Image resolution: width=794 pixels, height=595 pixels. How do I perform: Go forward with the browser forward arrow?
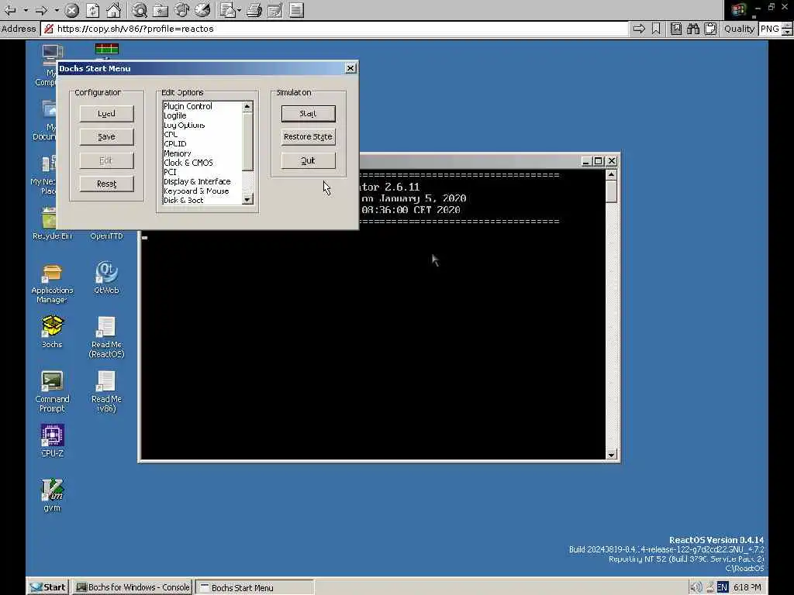(x=42, y=9)
